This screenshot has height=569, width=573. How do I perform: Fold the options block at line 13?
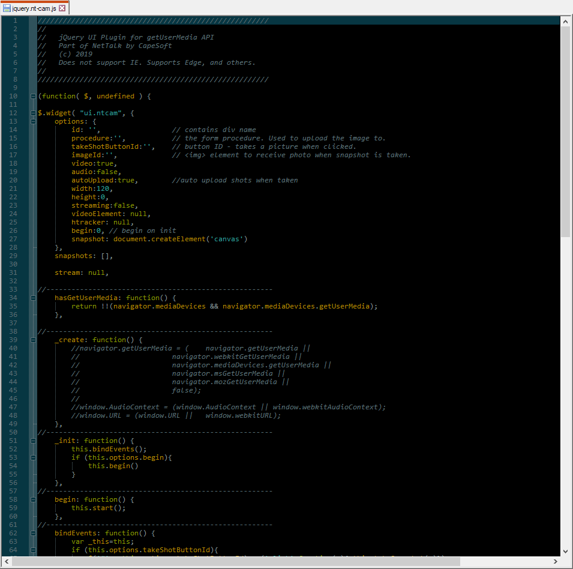click(33, 121)
